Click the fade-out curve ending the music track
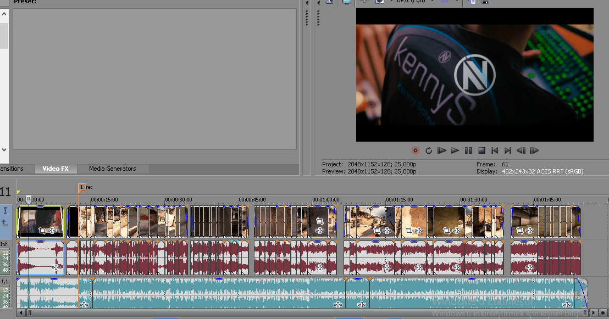The height and width of the screenshot is (319, 609). pyautogui.click(x=582, y=292)
